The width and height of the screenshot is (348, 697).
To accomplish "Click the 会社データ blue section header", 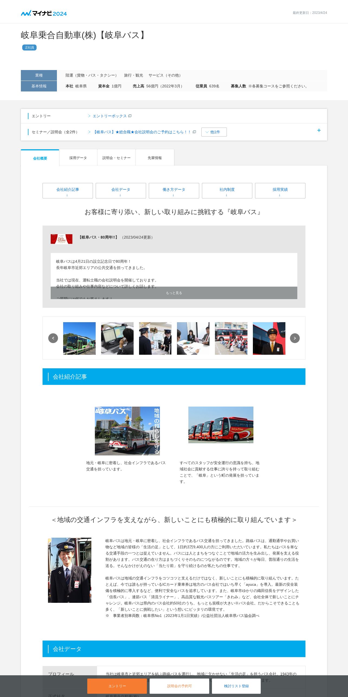I will 174,649.
